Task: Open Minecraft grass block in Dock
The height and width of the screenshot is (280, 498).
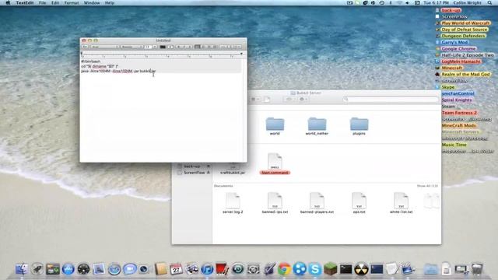Action: point(330,269)
